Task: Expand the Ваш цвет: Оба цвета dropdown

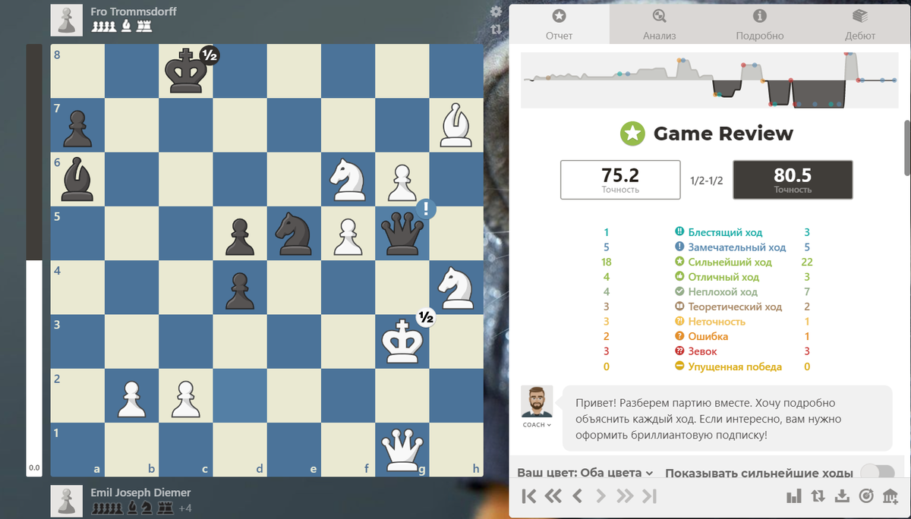Action: (585, 473)
